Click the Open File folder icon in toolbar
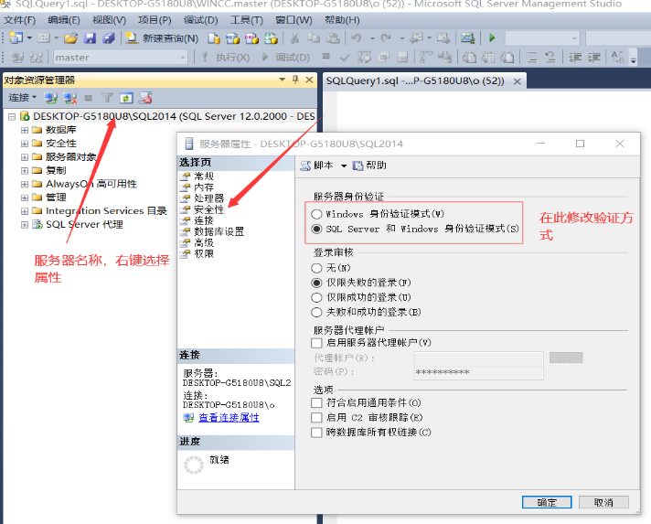 (x=70, y=38)
